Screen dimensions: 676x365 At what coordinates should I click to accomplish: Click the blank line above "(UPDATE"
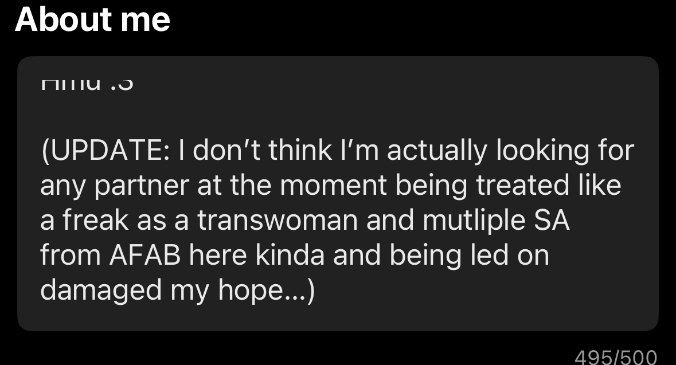(x=337, y=117)
